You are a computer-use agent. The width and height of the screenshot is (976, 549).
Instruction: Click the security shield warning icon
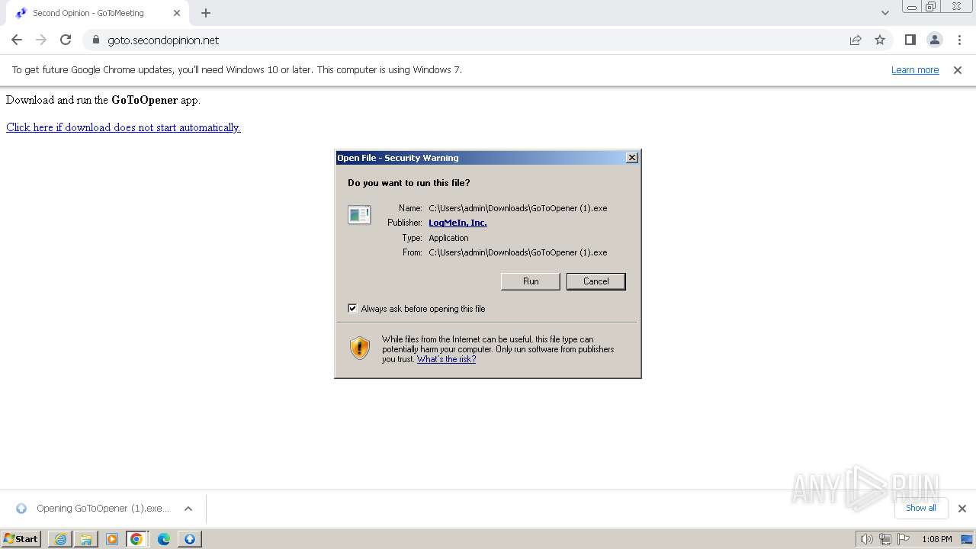360,348
